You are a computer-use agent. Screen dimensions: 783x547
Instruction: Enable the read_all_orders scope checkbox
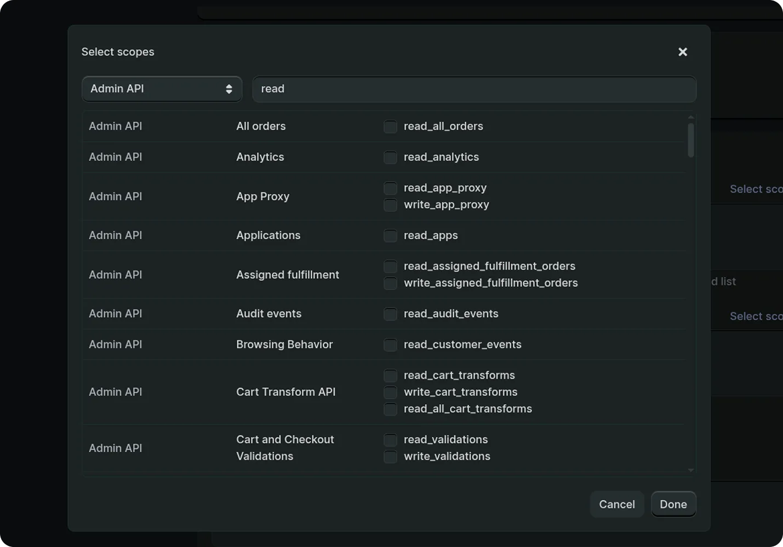tap(390, 126)
